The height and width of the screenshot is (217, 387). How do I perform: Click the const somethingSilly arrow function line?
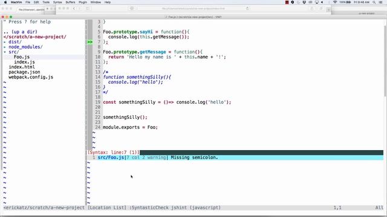[x=167, y=102]
